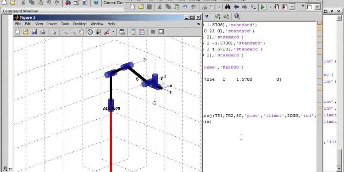Image resolution: width=344 pixels, height=172 pixels.
Task: Click Undo icon in MATLAB main toolbar
Action: pyautogui.click(x=49, y=2)
